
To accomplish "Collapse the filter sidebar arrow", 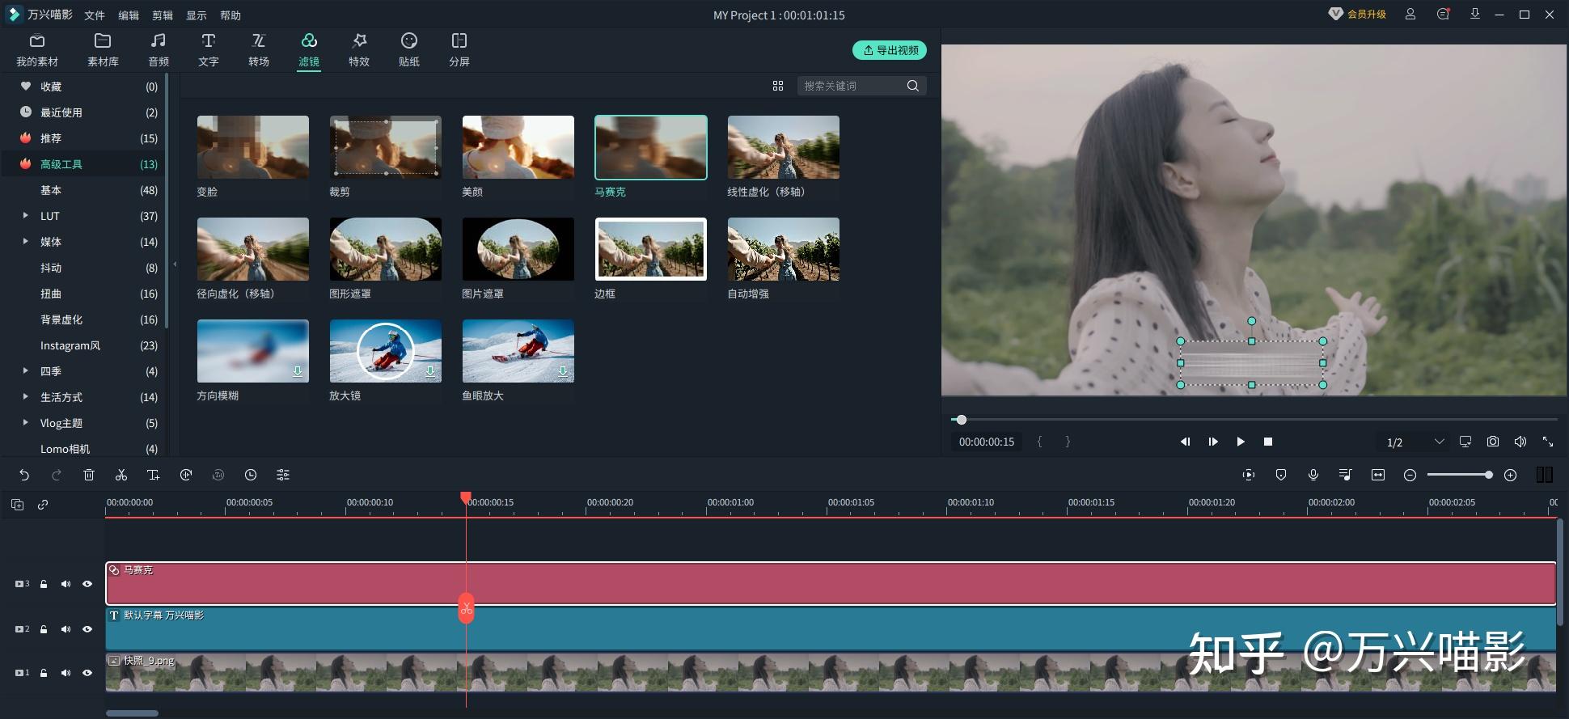I will (x=175, y=264).
